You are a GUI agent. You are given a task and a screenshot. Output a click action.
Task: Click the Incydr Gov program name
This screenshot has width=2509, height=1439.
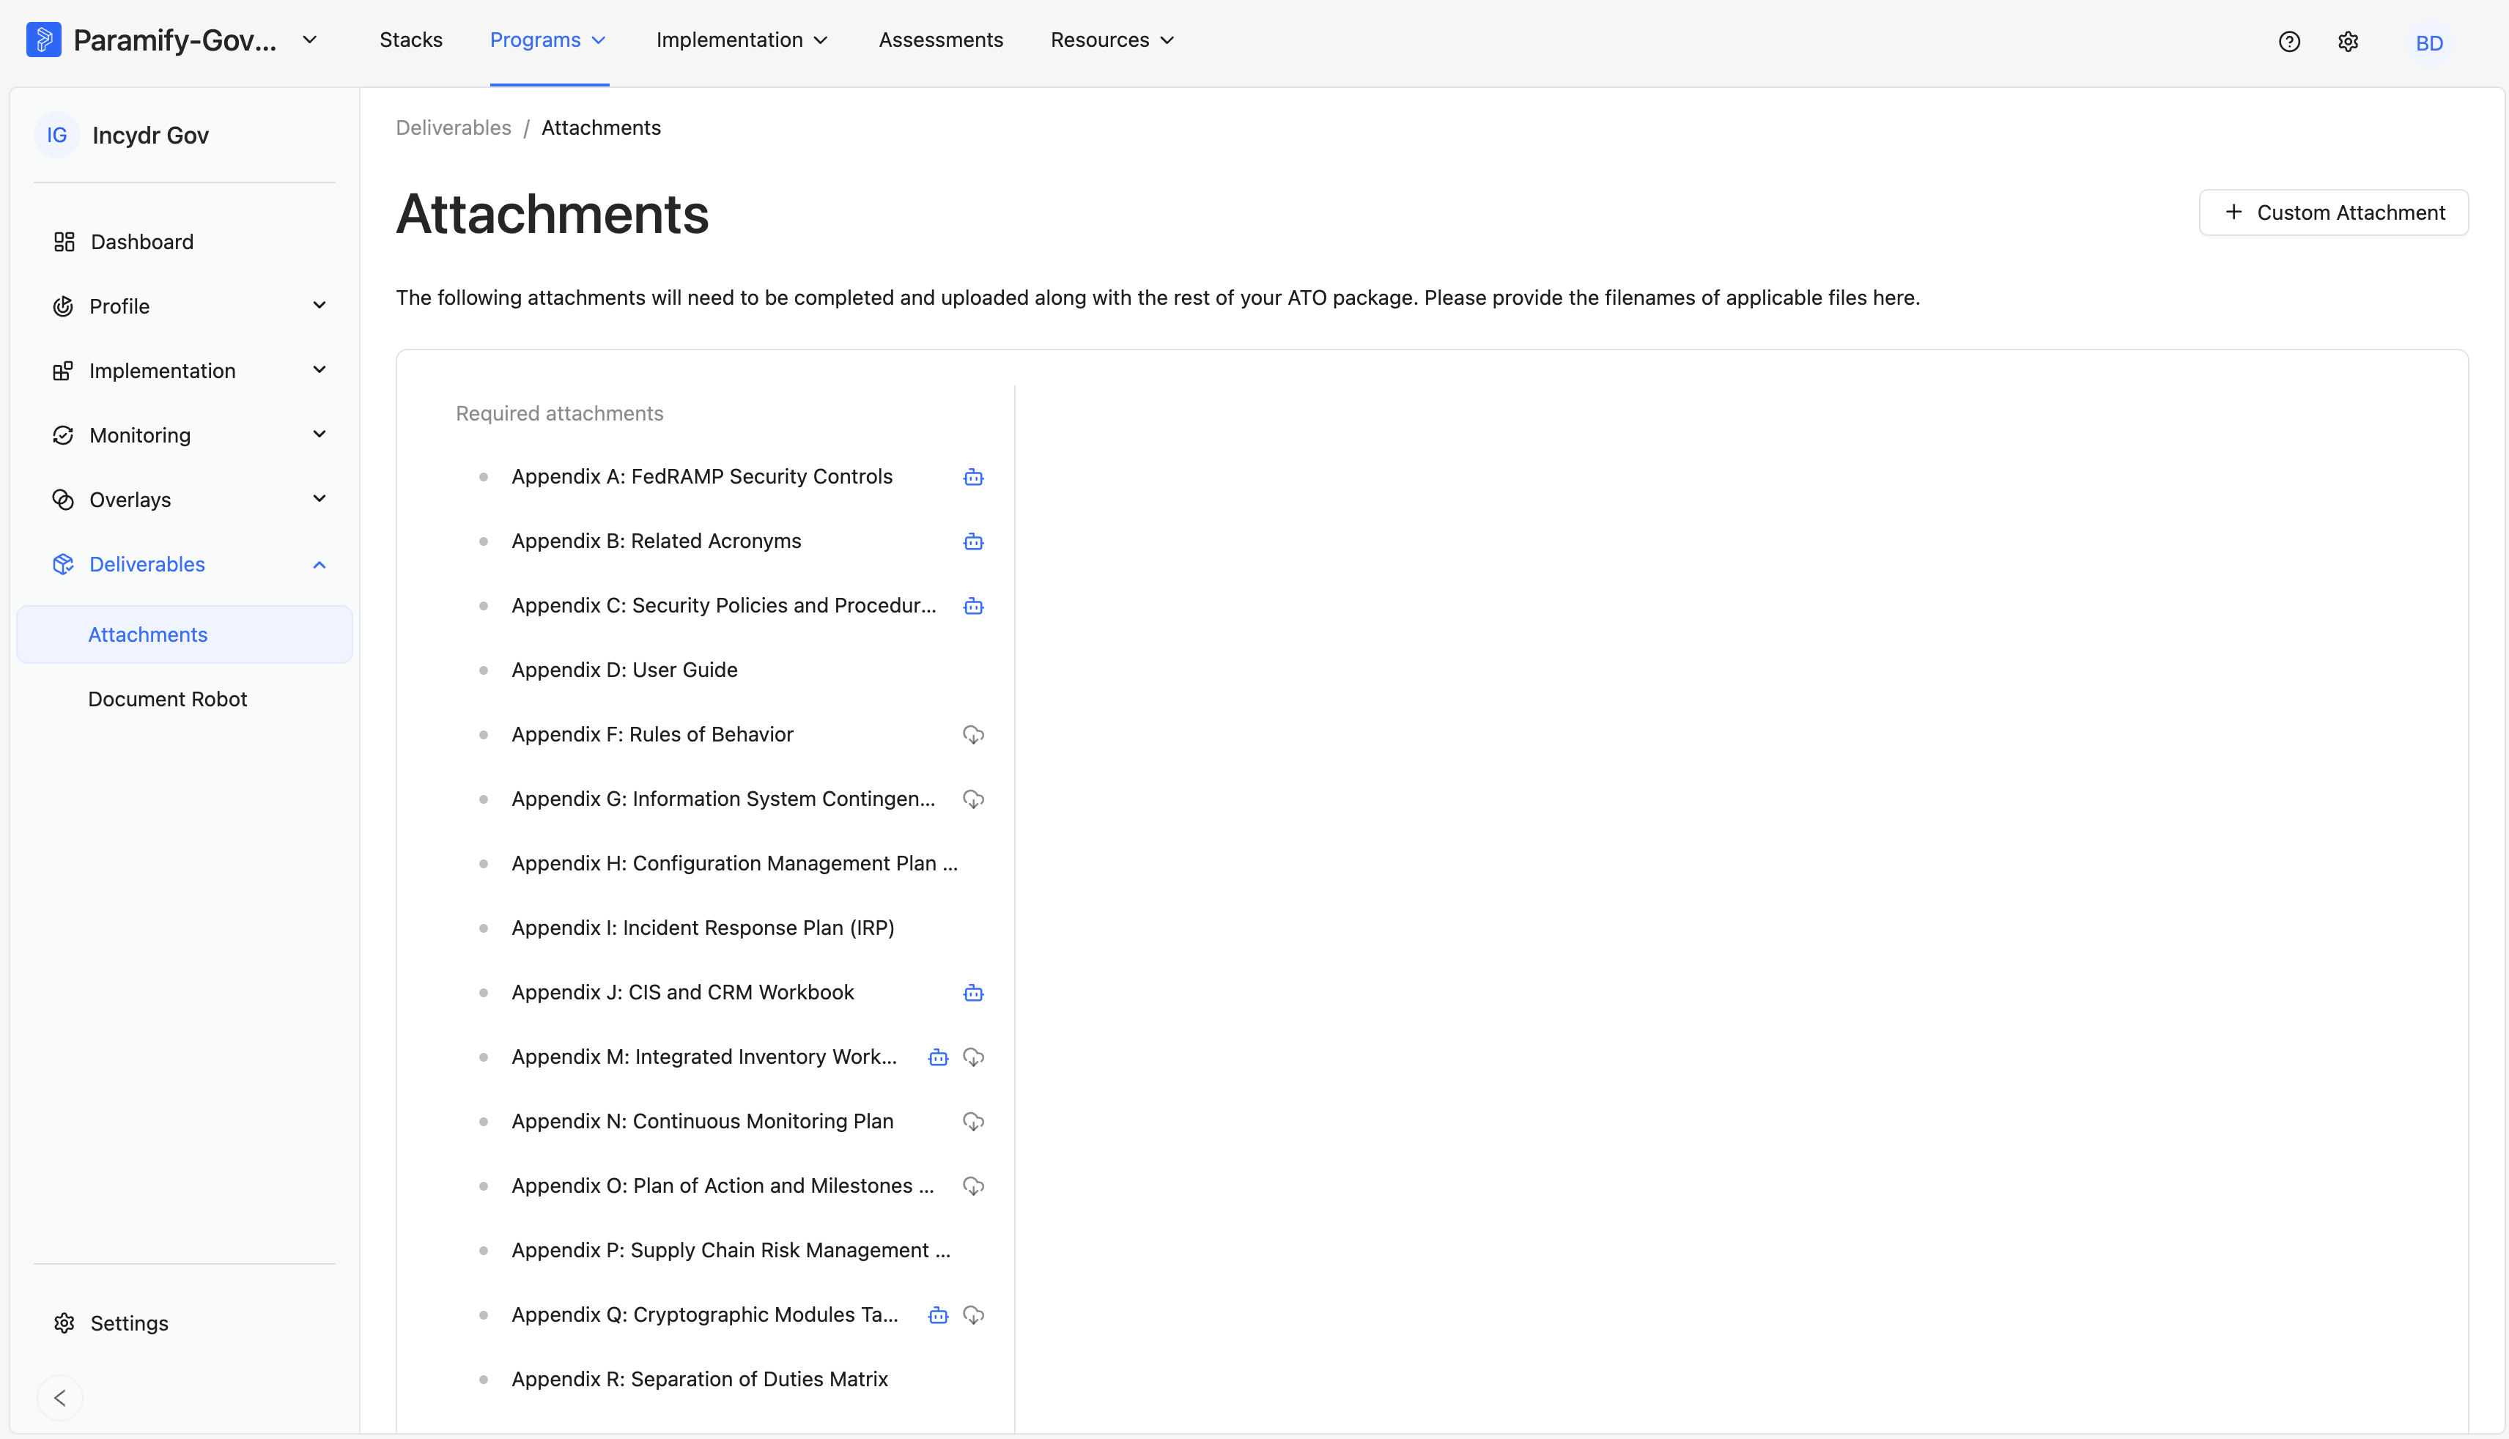[150, 136]
